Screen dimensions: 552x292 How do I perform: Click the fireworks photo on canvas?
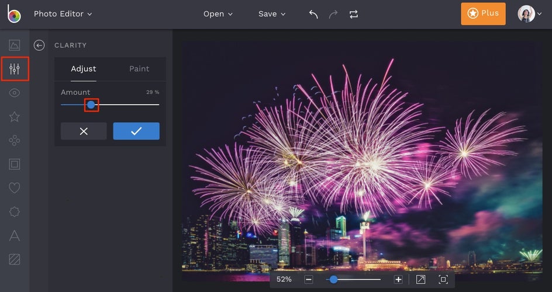[362, 162]
